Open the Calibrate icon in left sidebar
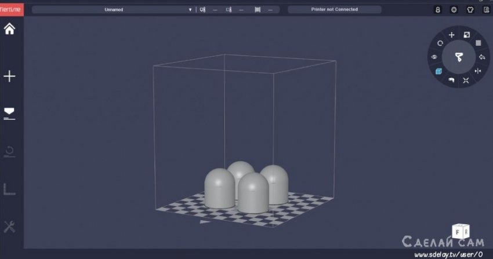The height and width of the screenshot is (259, 493). [x=10, y=189]
